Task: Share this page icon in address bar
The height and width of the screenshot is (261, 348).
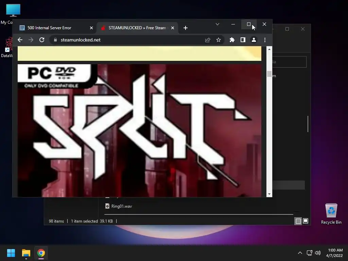Action: coord(208,40)
